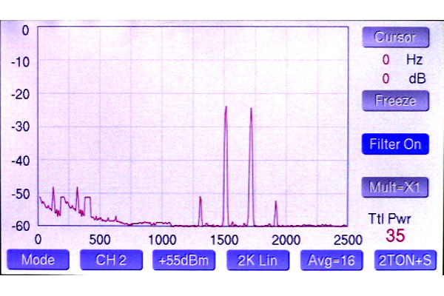Viewport: 444px width, 296px height.
Task: Adjust the +55dBm reference level
Action: [x=184, y=260]
